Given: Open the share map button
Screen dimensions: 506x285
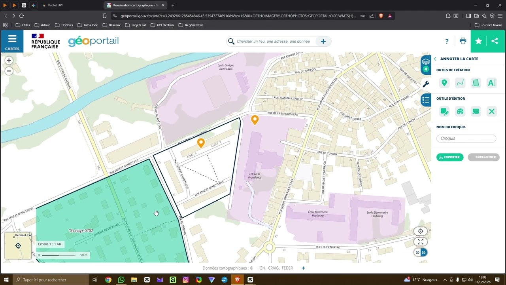Looking at the screenshot, I should coord(495,41).
